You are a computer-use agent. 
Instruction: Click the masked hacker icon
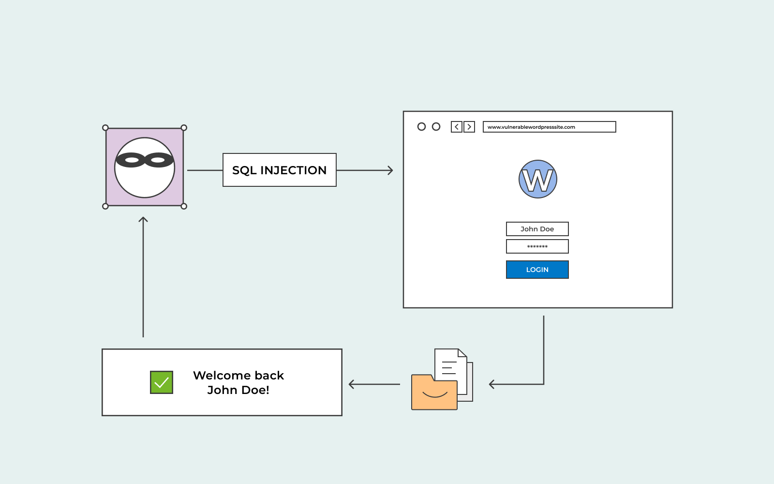145,167
